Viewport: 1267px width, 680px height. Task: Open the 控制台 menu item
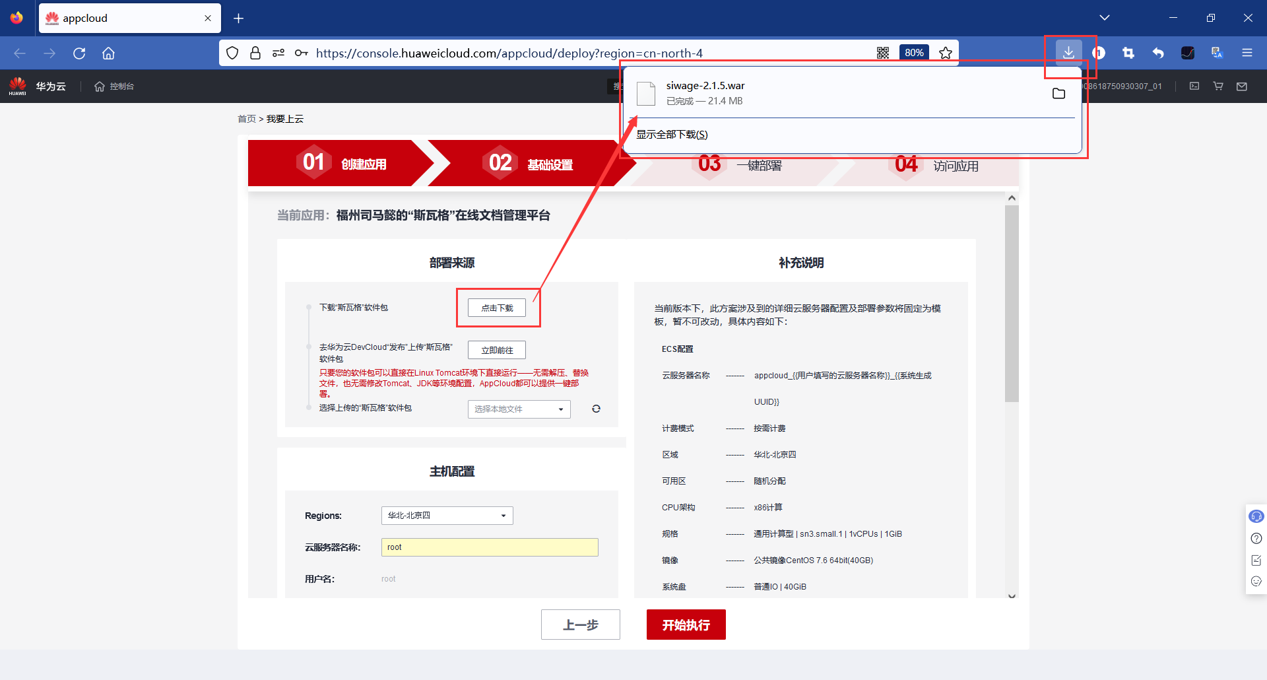click(114, 86)
